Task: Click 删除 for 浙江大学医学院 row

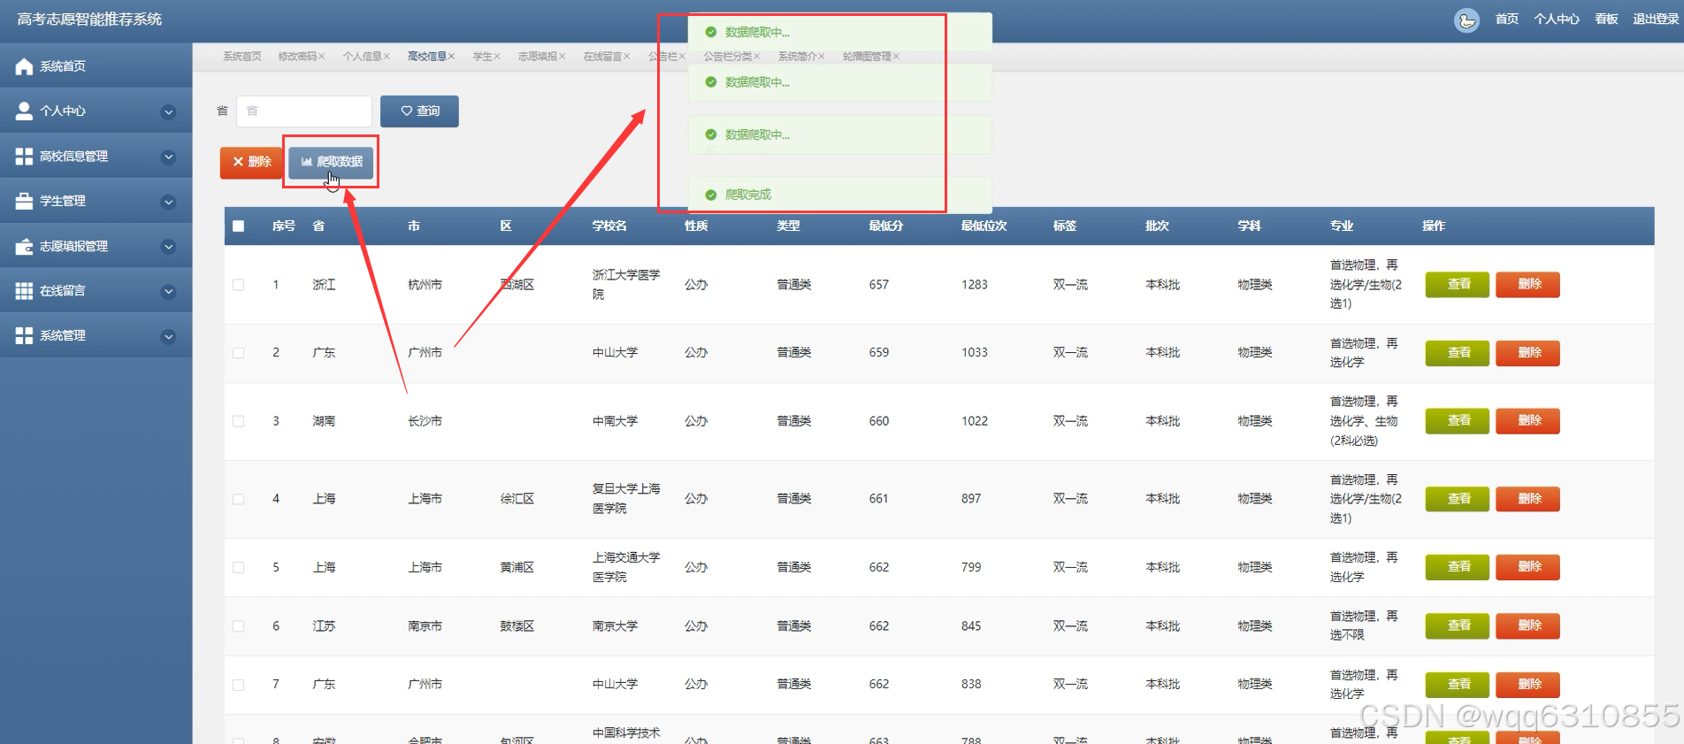Action: (x=1527, y=285)
